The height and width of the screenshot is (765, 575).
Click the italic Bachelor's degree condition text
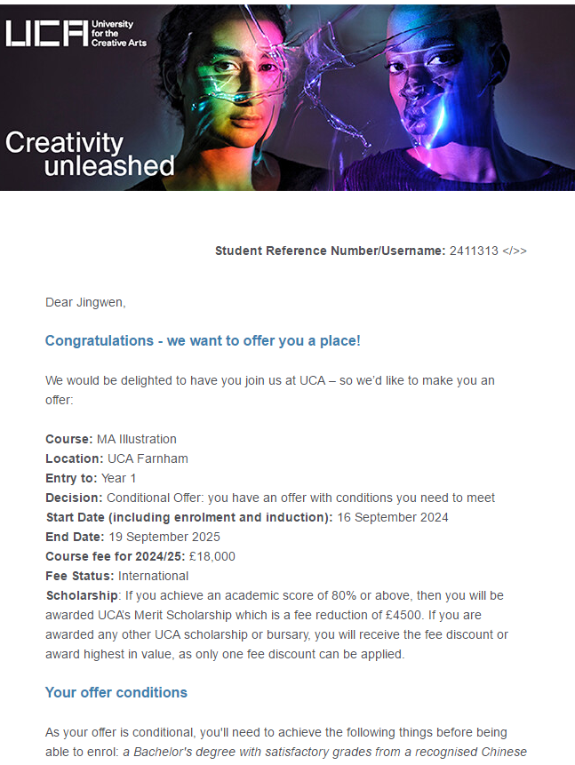pyautogui.click(x=324, y=752)
